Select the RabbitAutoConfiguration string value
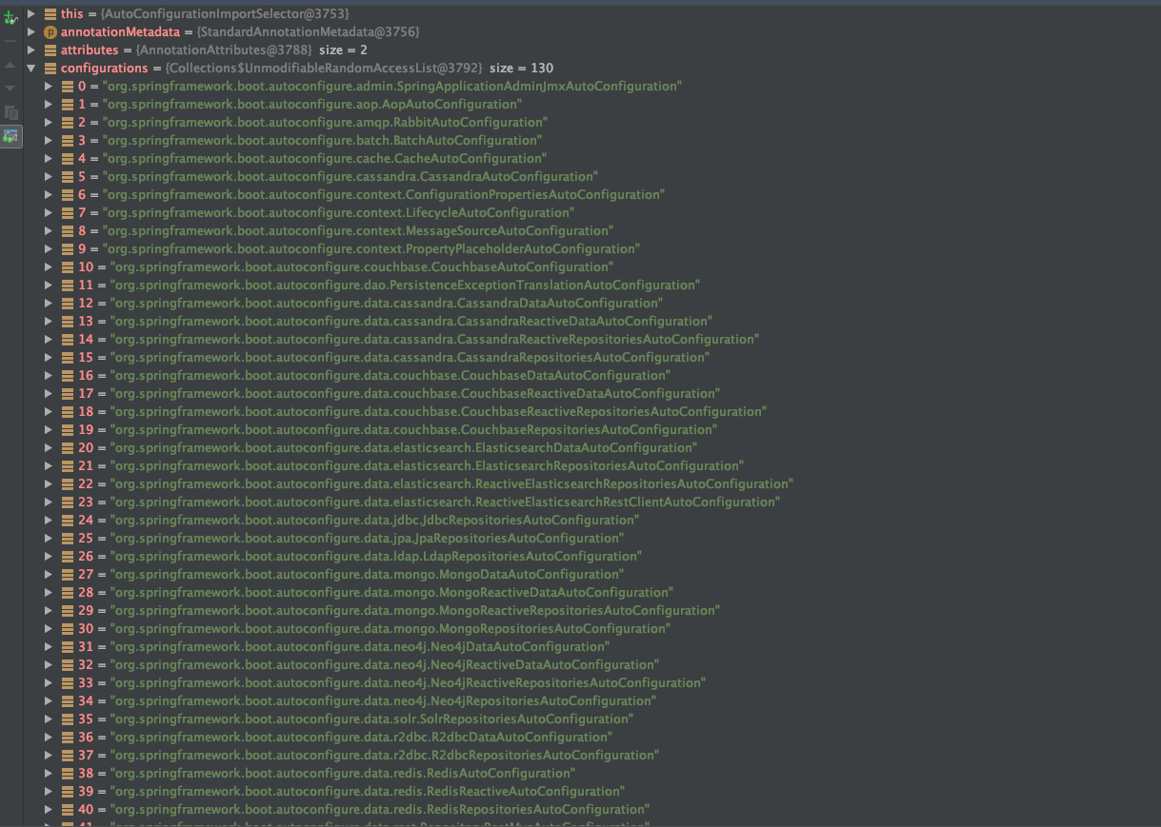 click(325, 123)
